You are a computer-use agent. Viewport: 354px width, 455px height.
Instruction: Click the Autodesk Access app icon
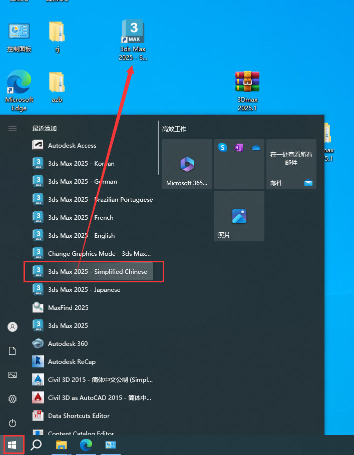point(38,145)
